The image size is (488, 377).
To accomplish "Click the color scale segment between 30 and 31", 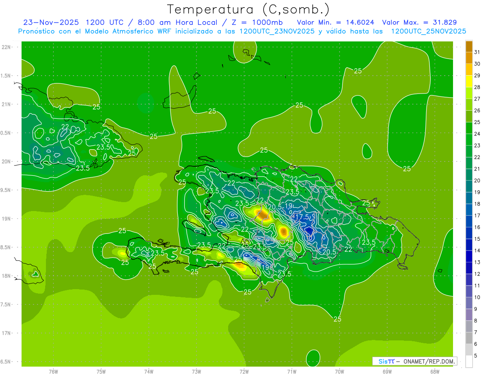I will coord(469,58).
